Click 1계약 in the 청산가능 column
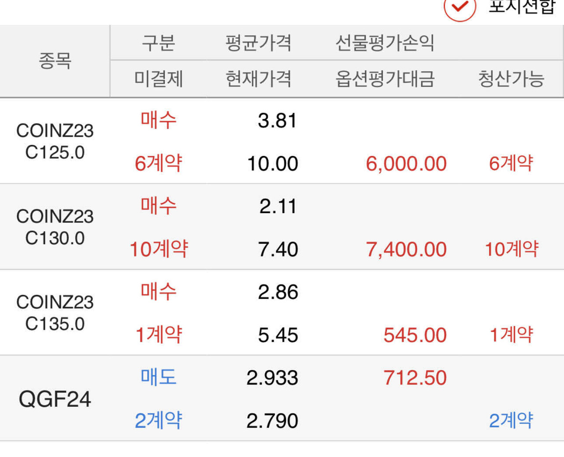Screen dimensions: 564x457 click(511, 335)
